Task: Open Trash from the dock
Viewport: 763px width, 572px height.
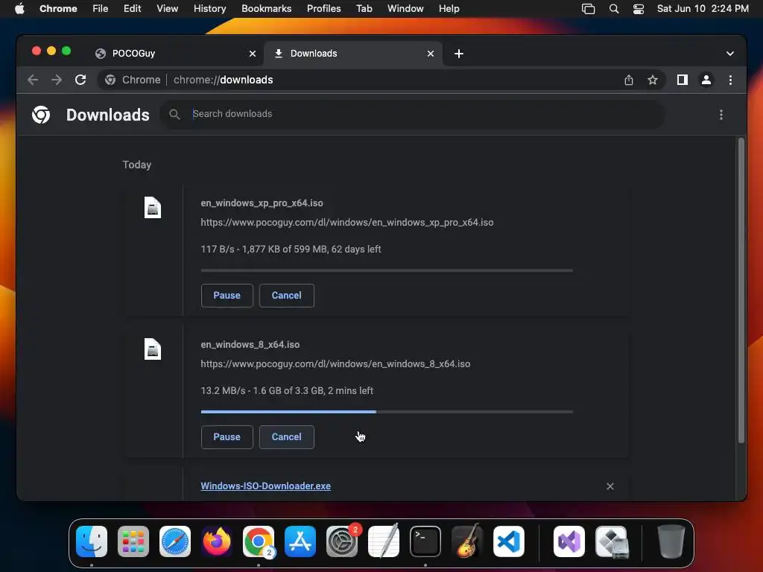Action: 671,541
